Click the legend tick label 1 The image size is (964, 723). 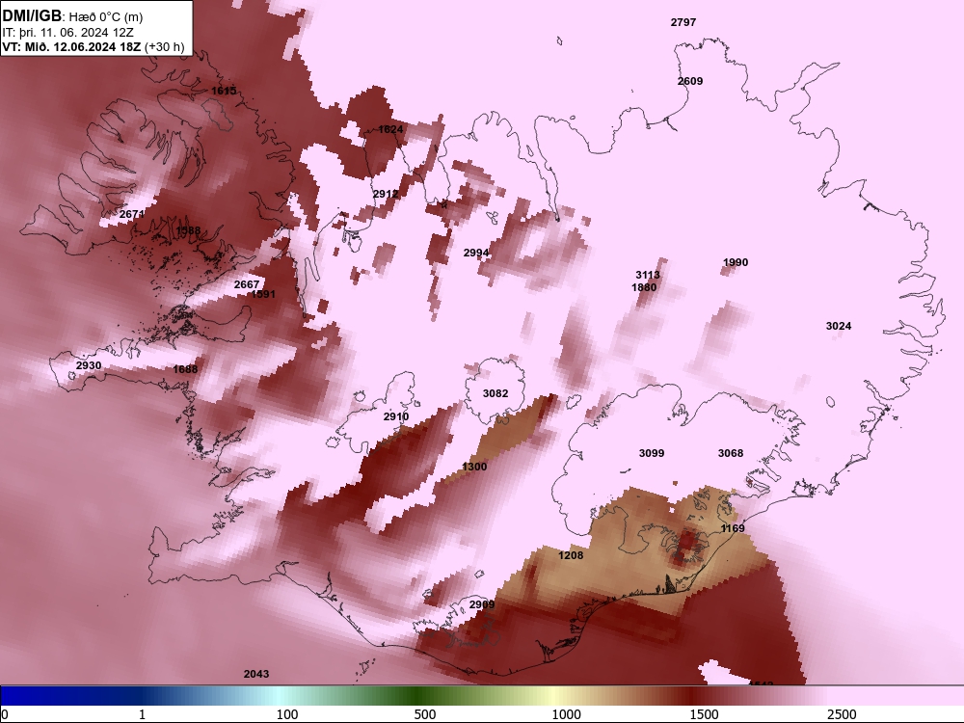(x=142, y=714)
